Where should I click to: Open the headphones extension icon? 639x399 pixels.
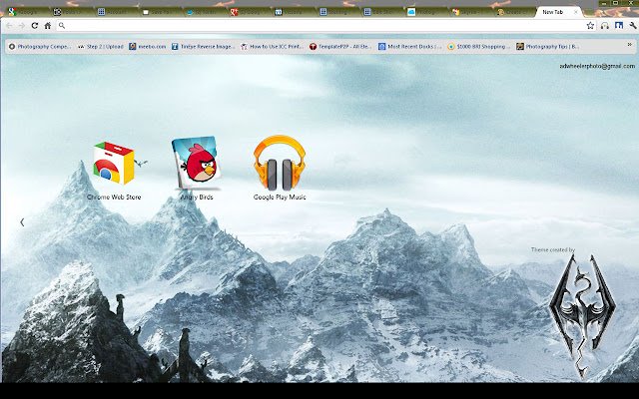pos(605,26)
